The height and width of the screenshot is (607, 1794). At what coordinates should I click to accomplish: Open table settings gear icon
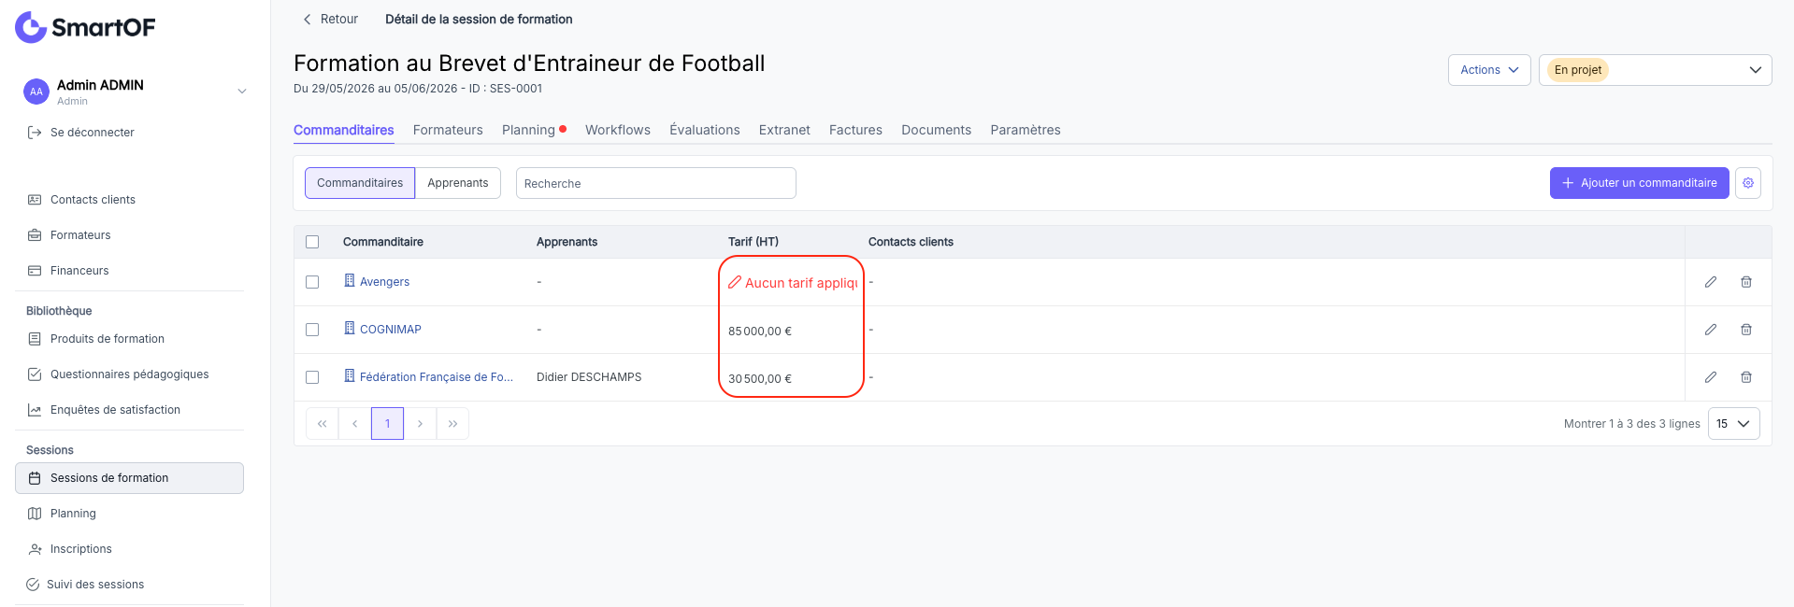1748,183
